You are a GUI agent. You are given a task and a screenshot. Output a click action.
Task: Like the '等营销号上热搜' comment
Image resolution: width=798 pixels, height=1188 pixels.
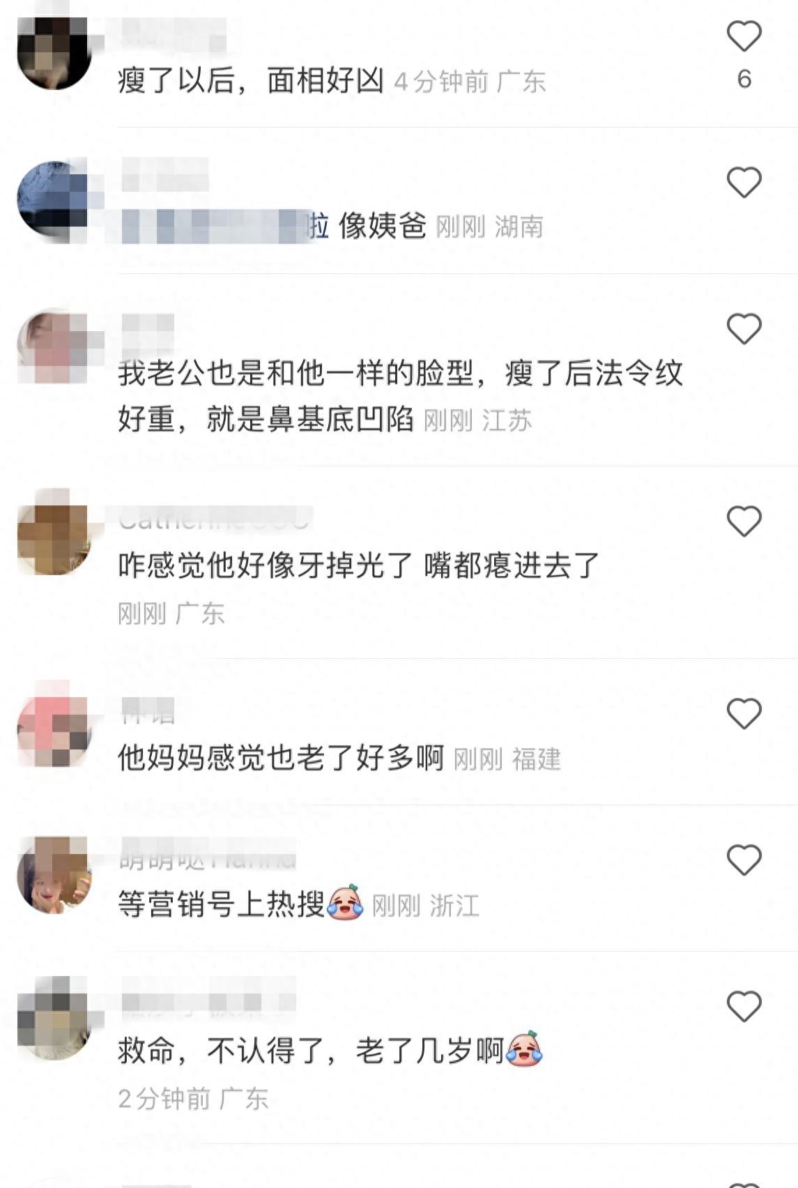pos(744,860)
